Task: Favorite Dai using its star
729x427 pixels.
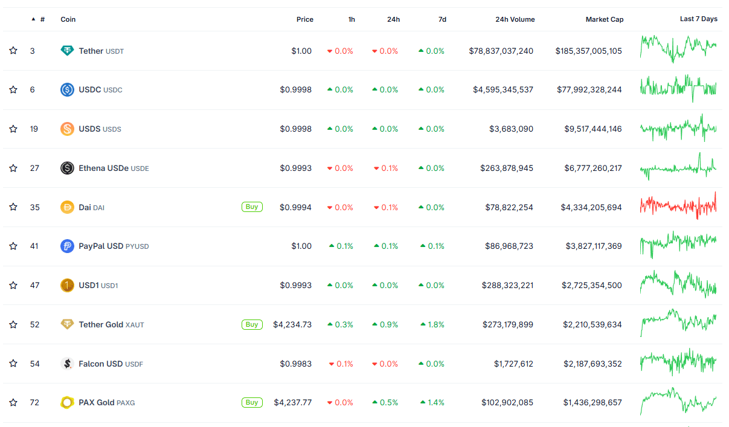Action: click(13, 207)
